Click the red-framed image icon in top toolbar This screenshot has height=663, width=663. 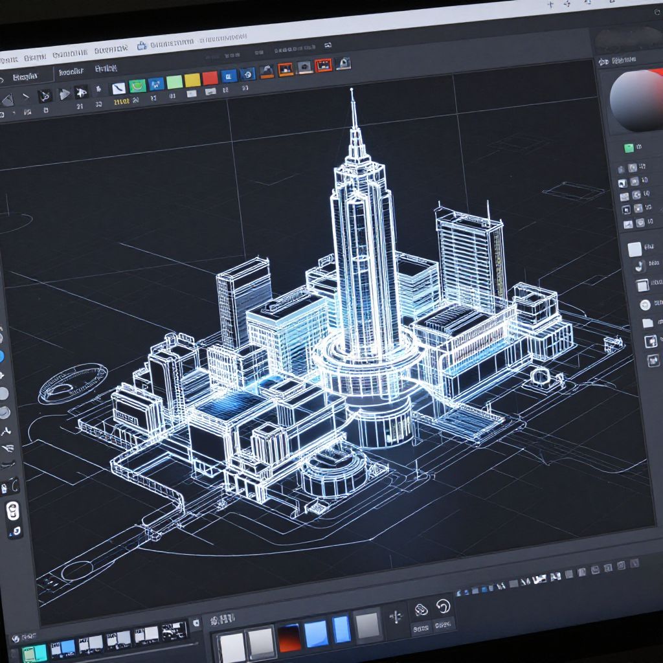point(323,65)
